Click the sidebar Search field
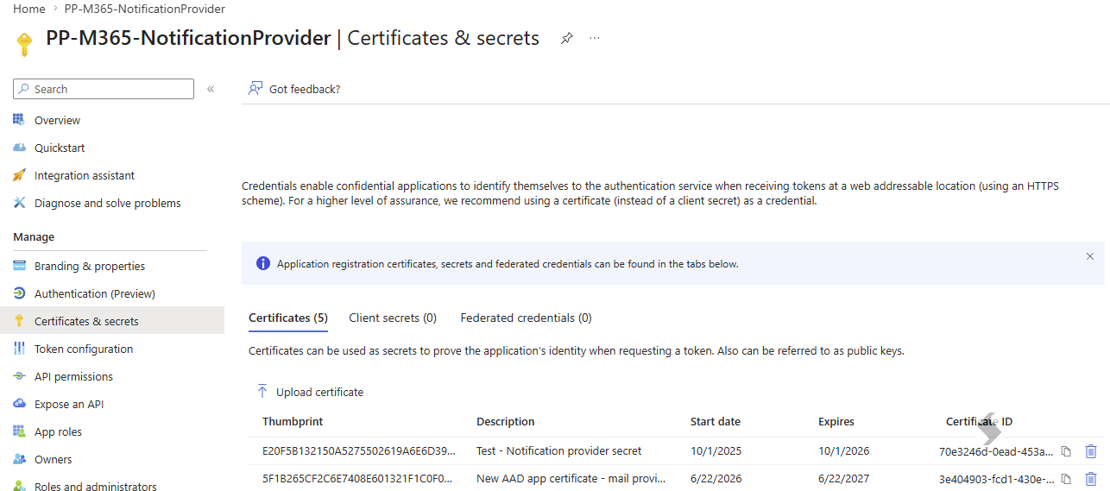The width and height of the screenshot is (1110, 491). pyautogui.click(x=104, y=89)
